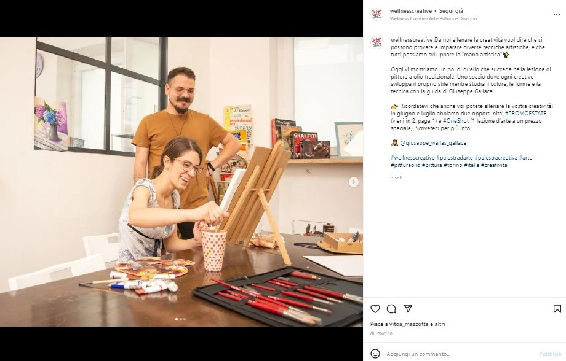The width and height of the screenshot is (566, 361).
Task: Visit @giuseppe_wallas_gallace profile mention
Action: pos(433,143)
